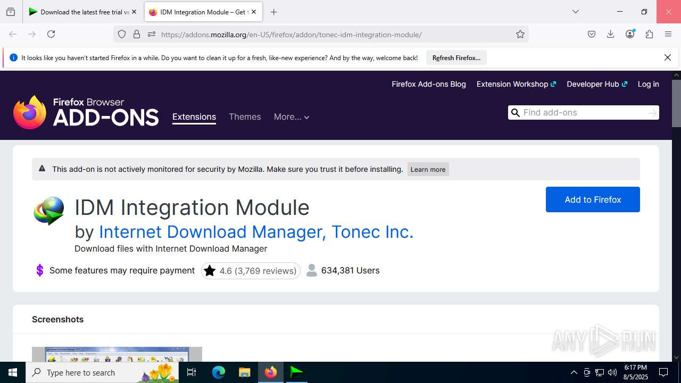Reload the current page

[51, 34]
